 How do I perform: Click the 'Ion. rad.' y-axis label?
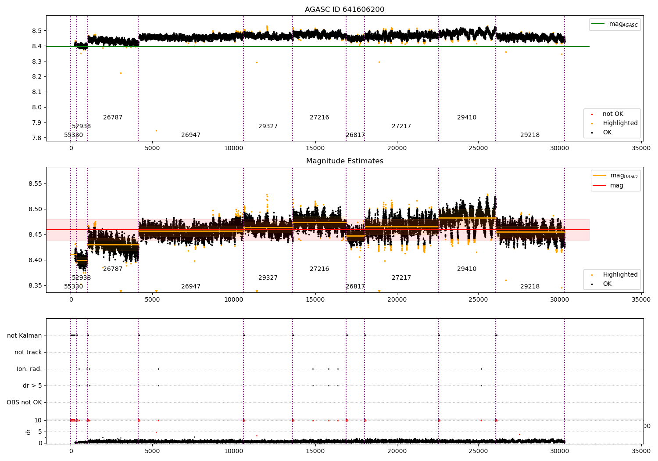pyautogui.click(x=29, y=369)
